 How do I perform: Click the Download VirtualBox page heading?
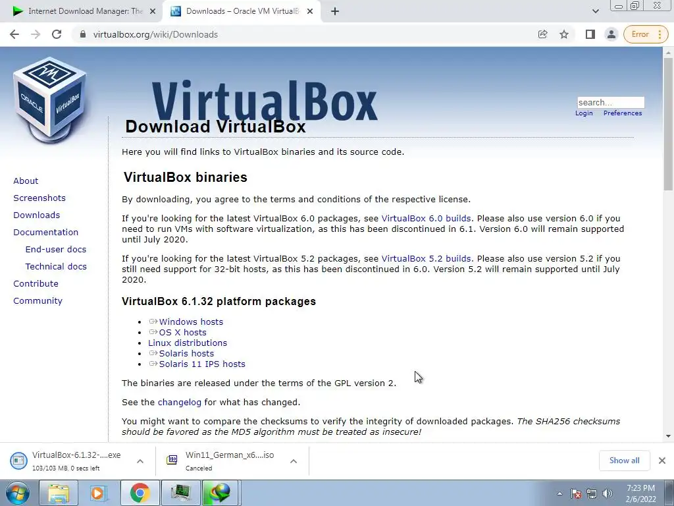click(215, 126)
